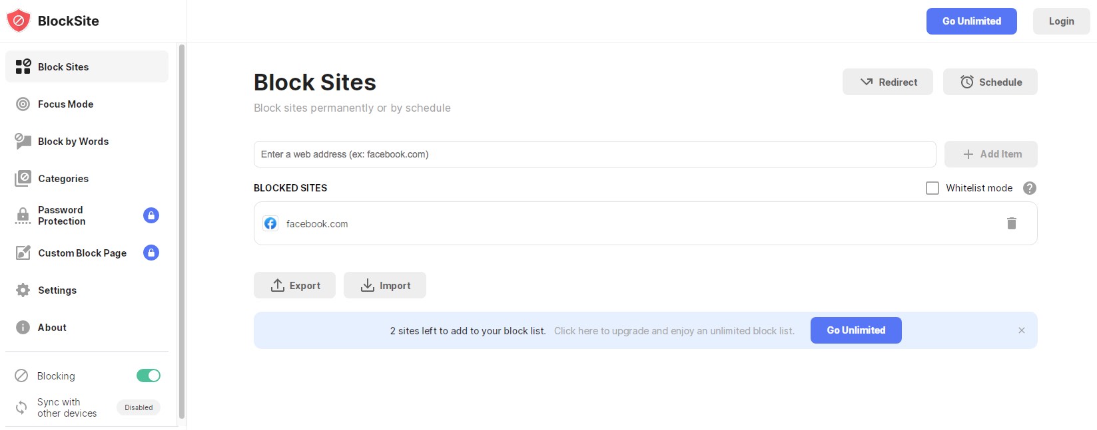Click the Password Protection lock badge
Screen dimensions: 1097x430
151,215
